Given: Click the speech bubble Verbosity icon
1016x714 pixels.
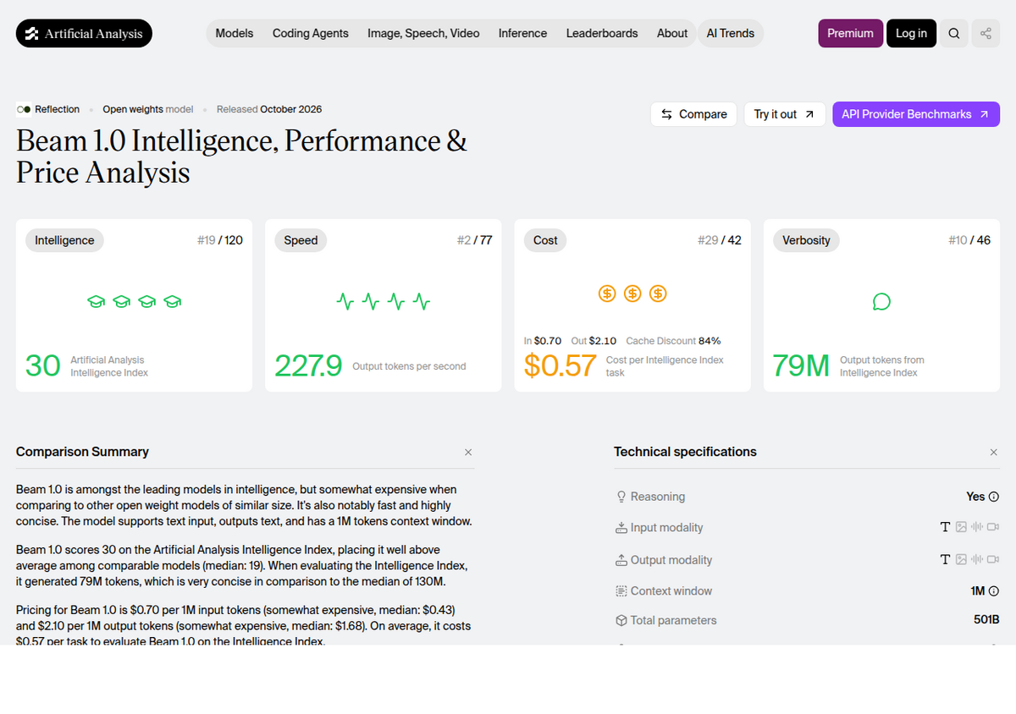Looking at the screenshot, I should pos(881,301).
